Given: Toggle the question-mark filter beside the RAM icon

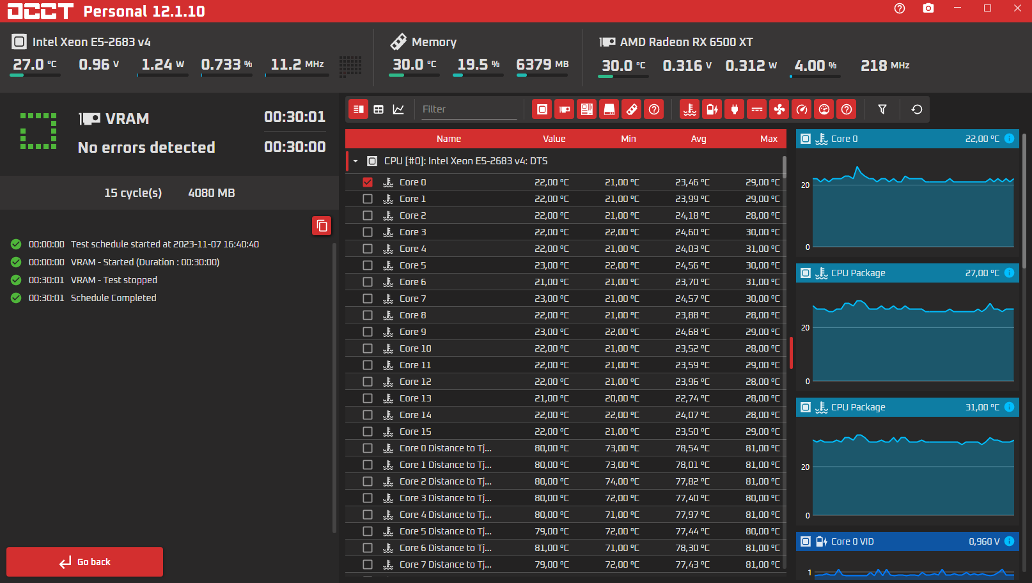Looking at the screenshot, I should [x=654, y=109].
